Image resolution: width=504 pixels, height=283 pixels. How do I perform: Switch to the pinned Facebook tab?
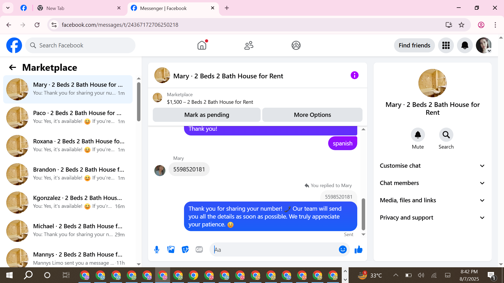24,8
